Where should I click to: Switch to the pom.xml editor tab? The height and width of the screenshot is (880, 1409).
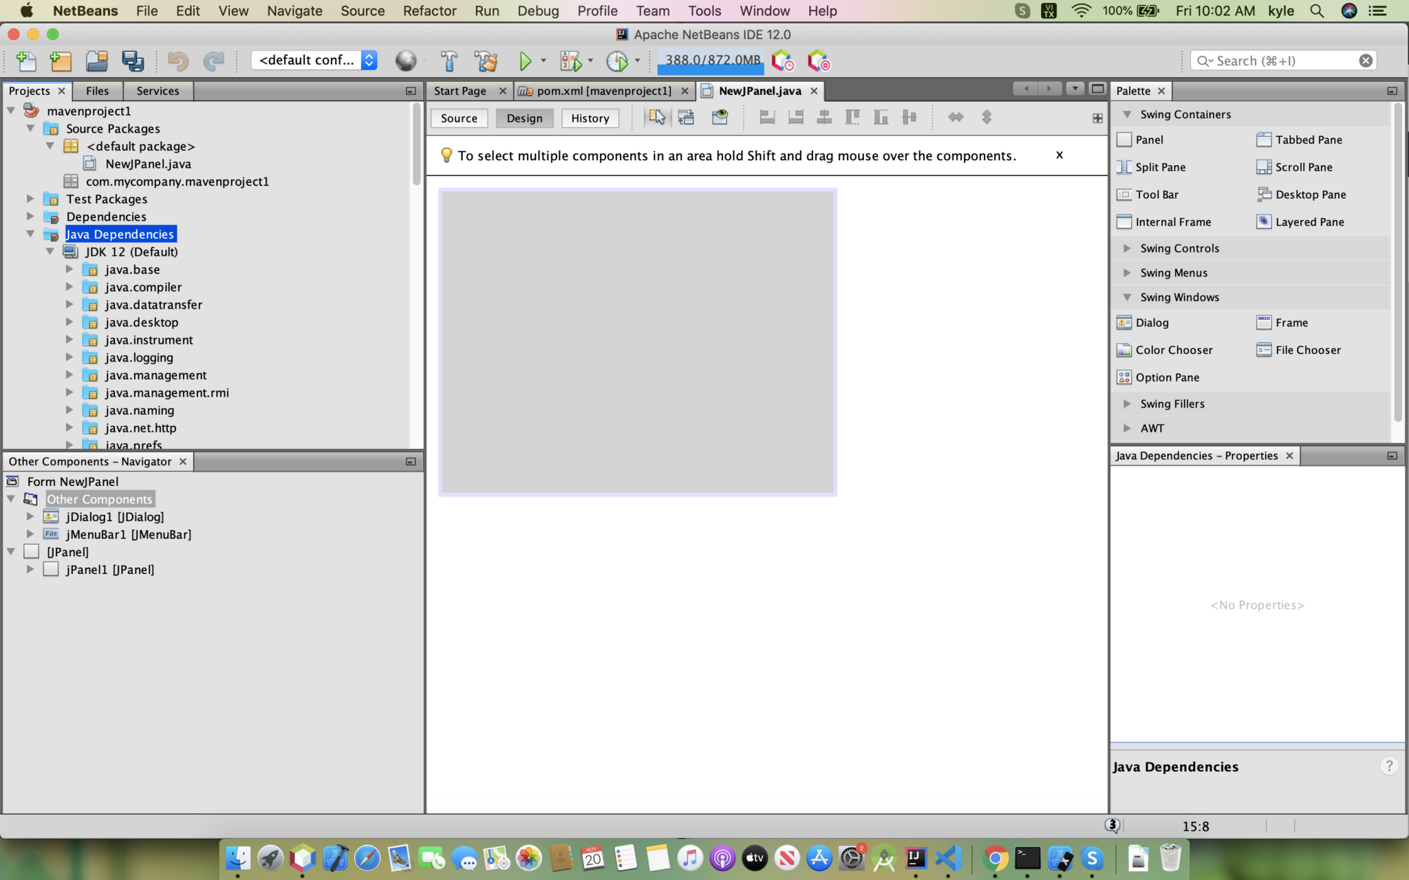click(603, 91)
